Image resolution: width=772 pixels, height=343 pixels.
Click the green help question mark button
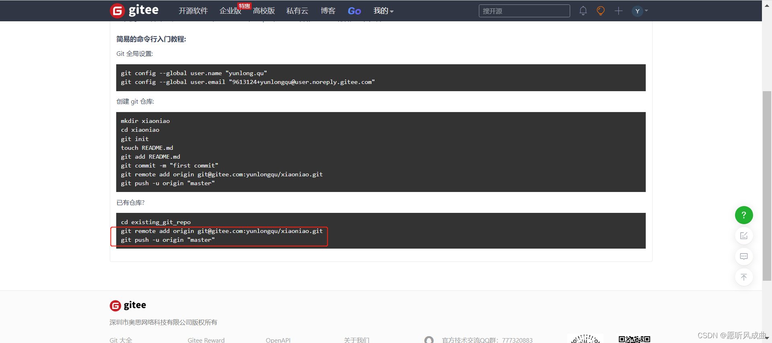(744, 215)
